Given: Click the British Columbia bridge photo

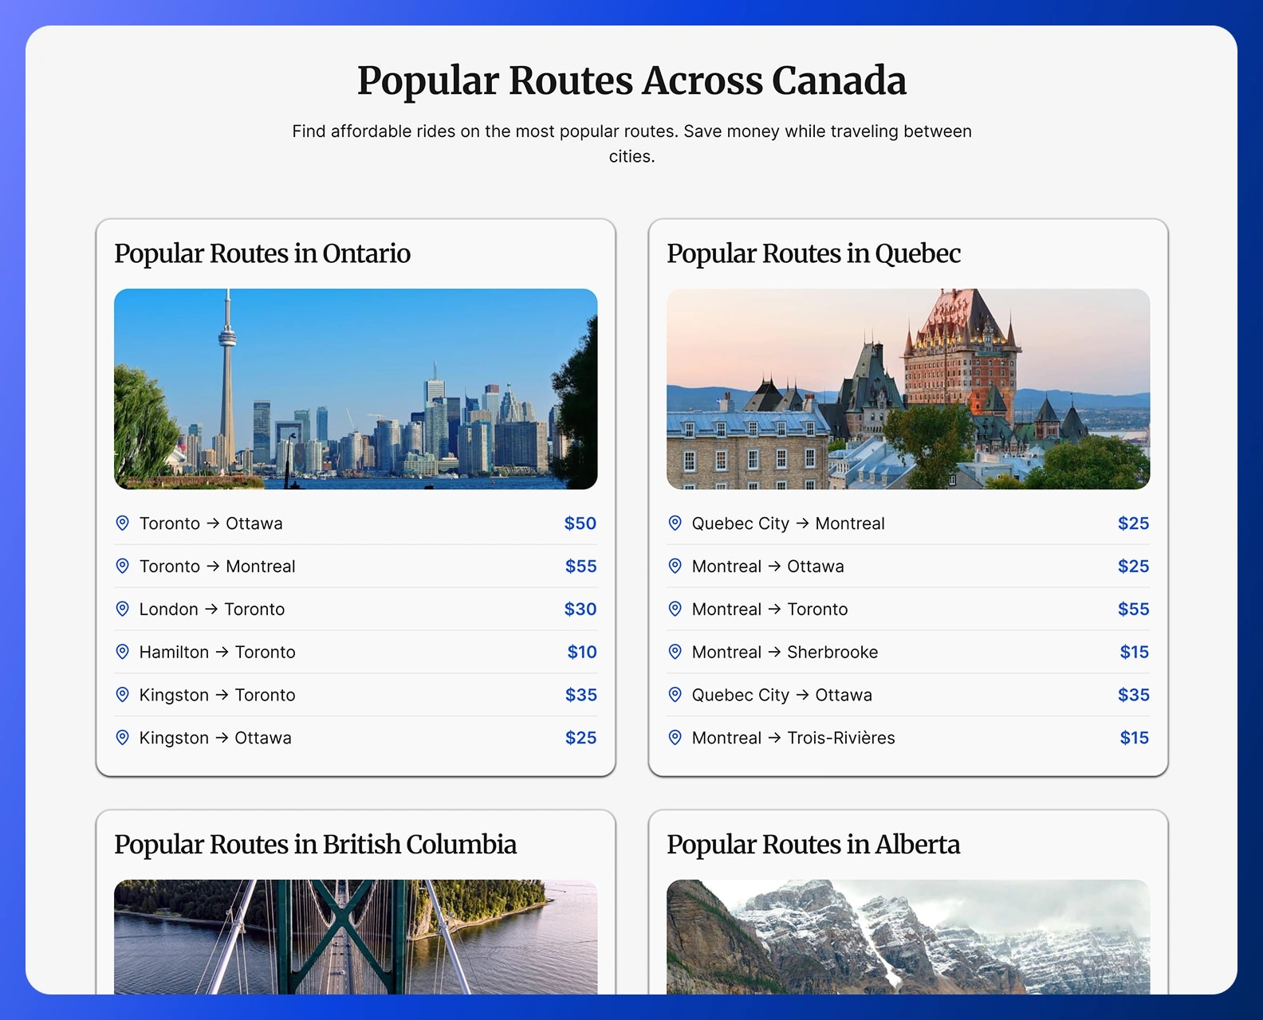Looking at the screenshot, I should coord(356,937).
